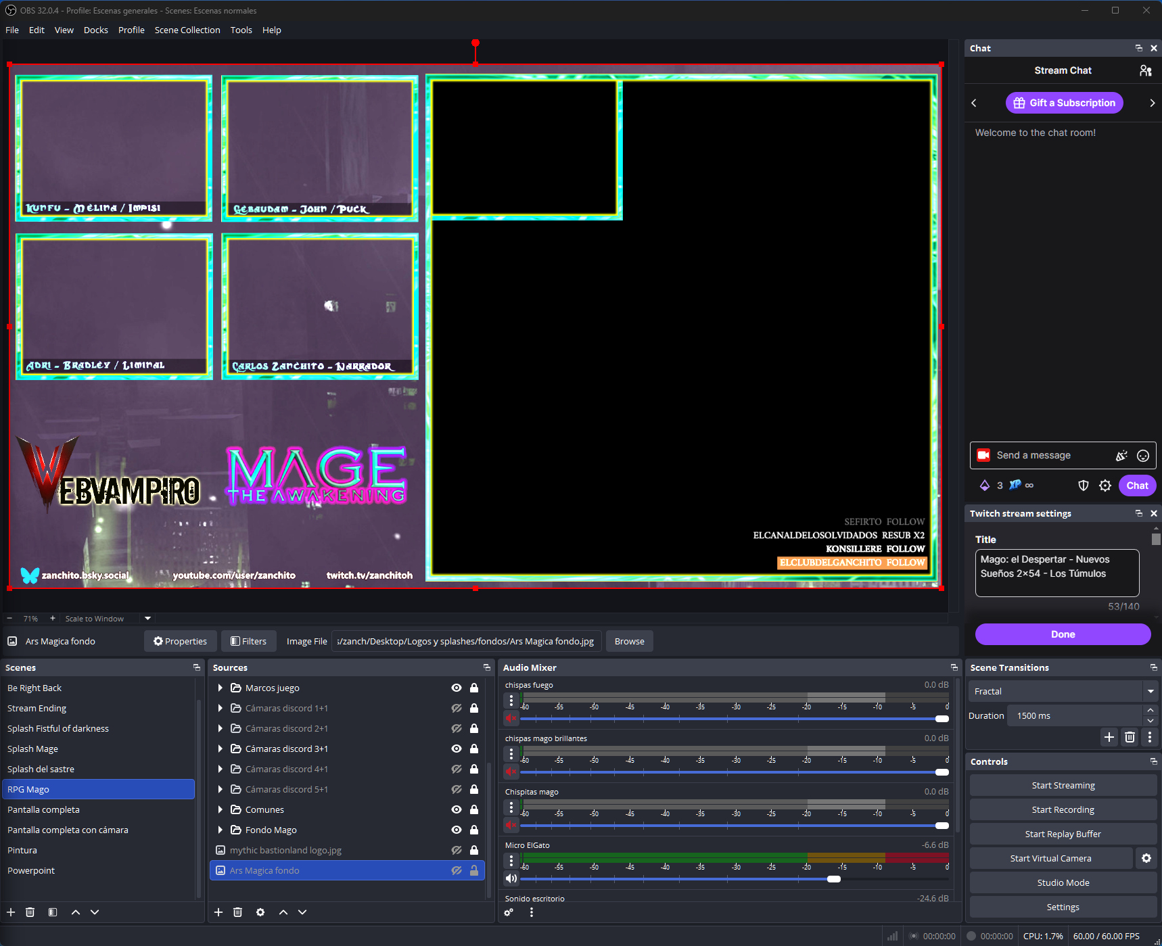Open source properties gear in Sources toolbar
Image resolution: width=1162 pixels, height=946 pixels.
coord(260,912)
